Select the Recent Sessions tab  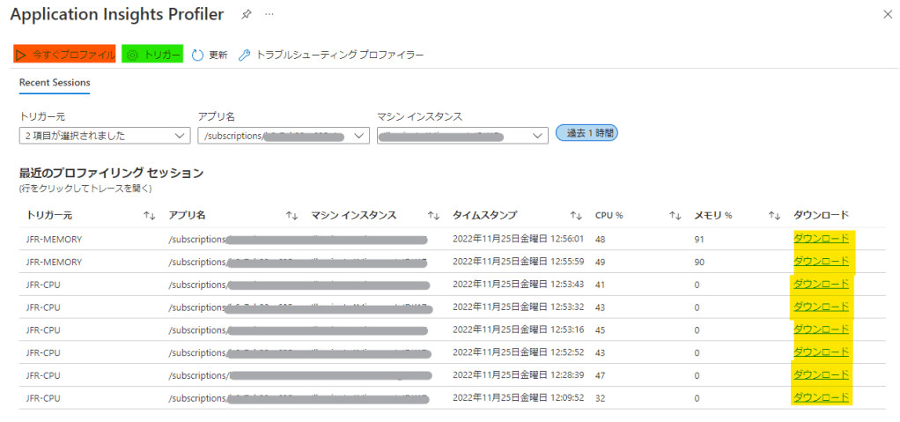pos(55,83)
